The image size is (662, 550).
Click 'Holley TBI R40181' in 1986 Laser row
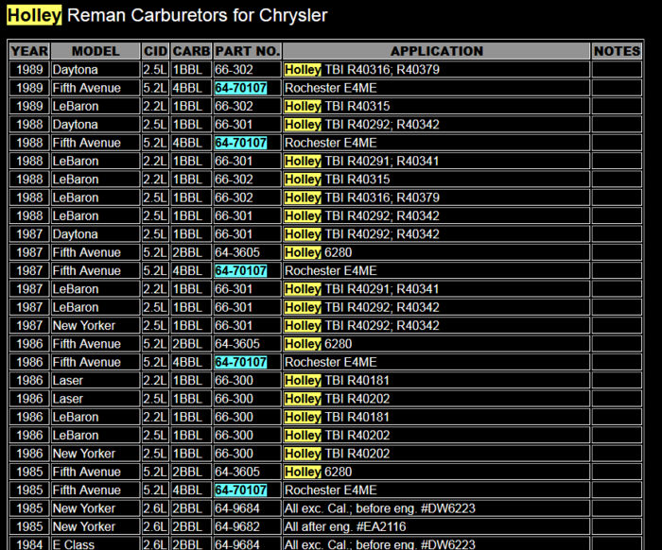coord(337,381)
